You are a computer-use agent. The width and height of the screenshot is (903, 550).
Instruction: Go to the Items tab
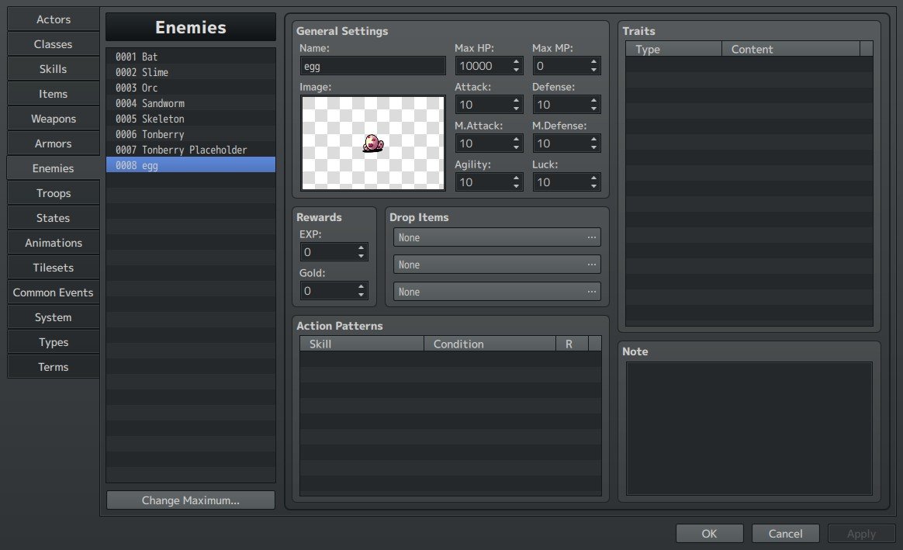coord(53,93)
